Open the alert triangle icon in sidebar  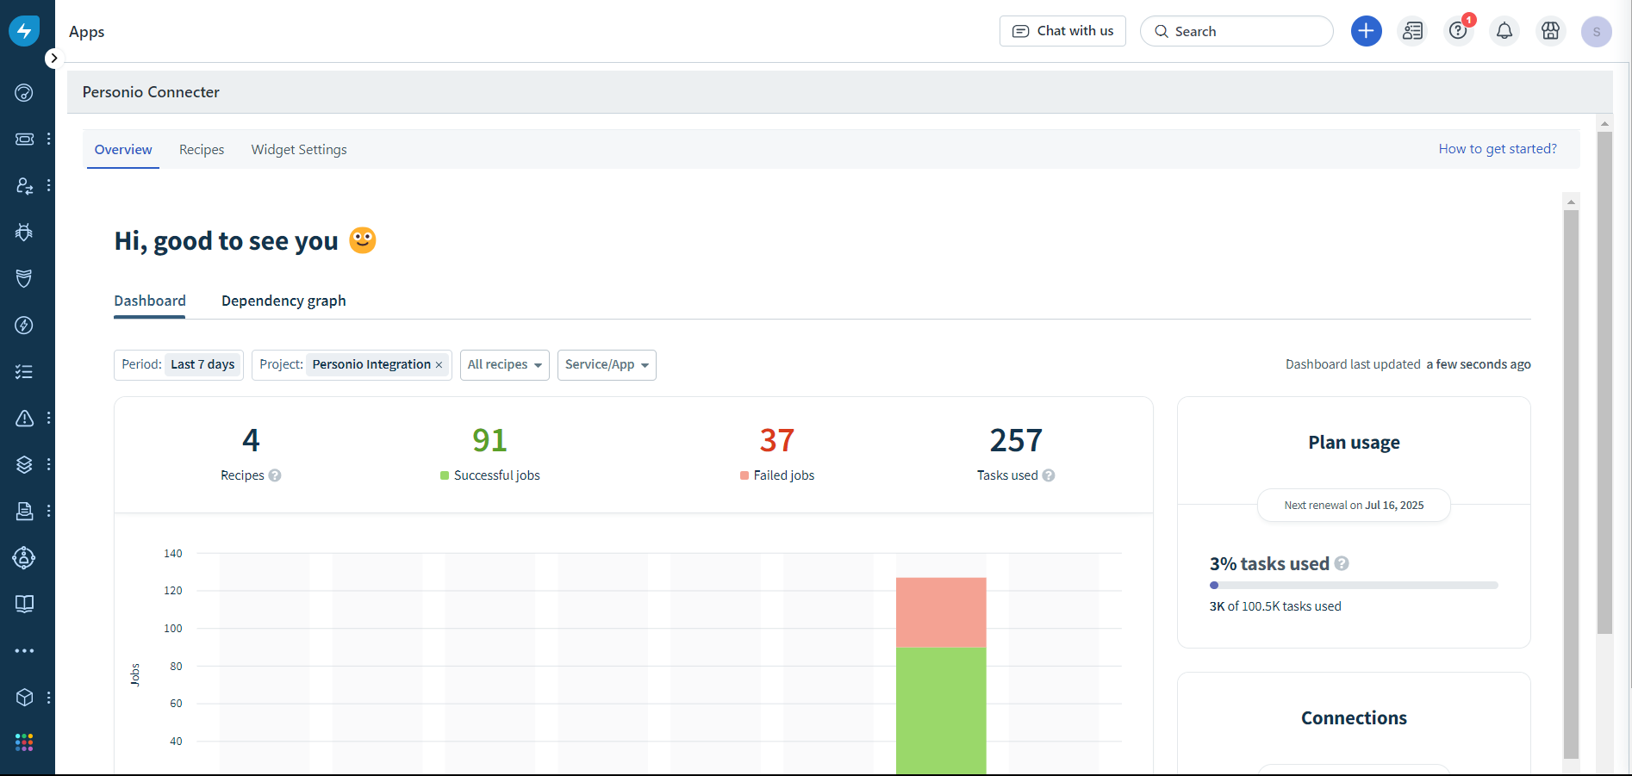(24, 418)
